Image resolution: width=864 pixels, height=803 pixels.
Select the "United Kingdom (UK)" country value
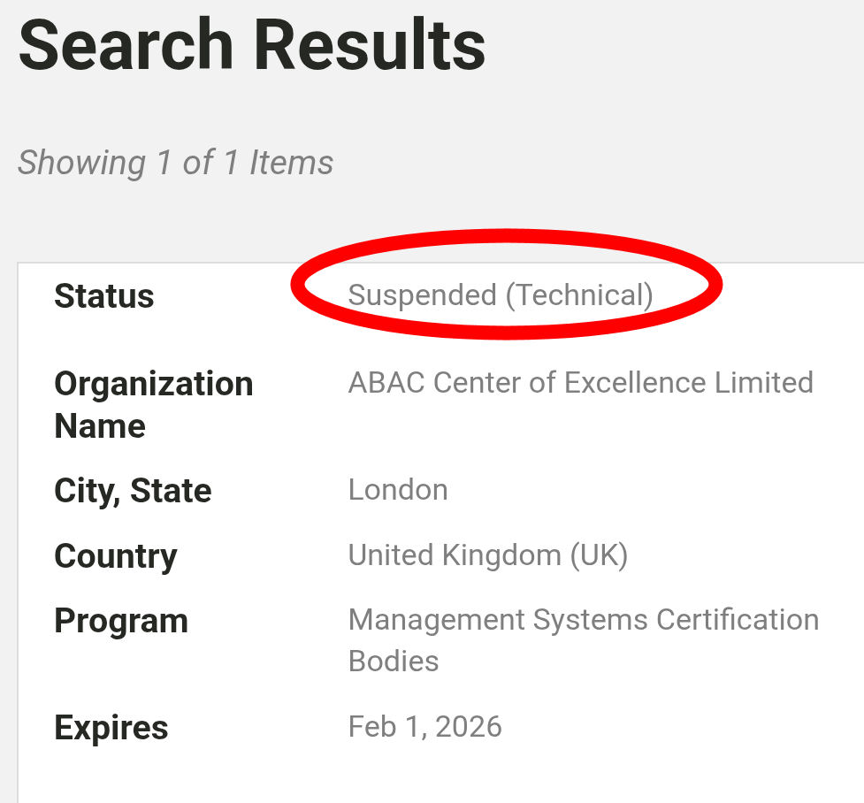(488, 555)
